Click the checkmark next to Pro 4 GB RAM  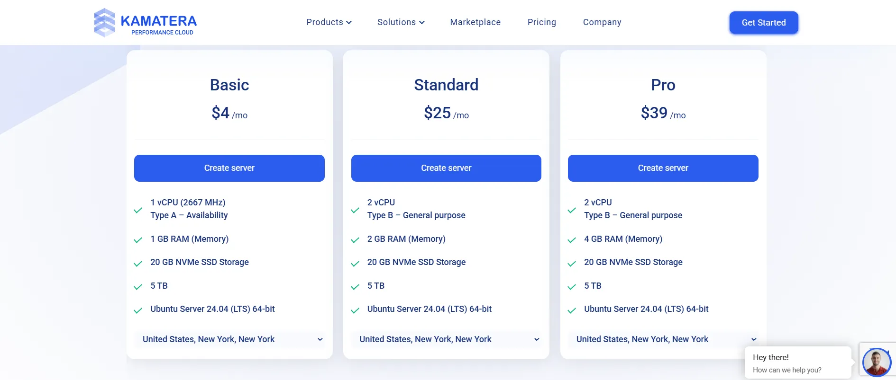(572, 240)
